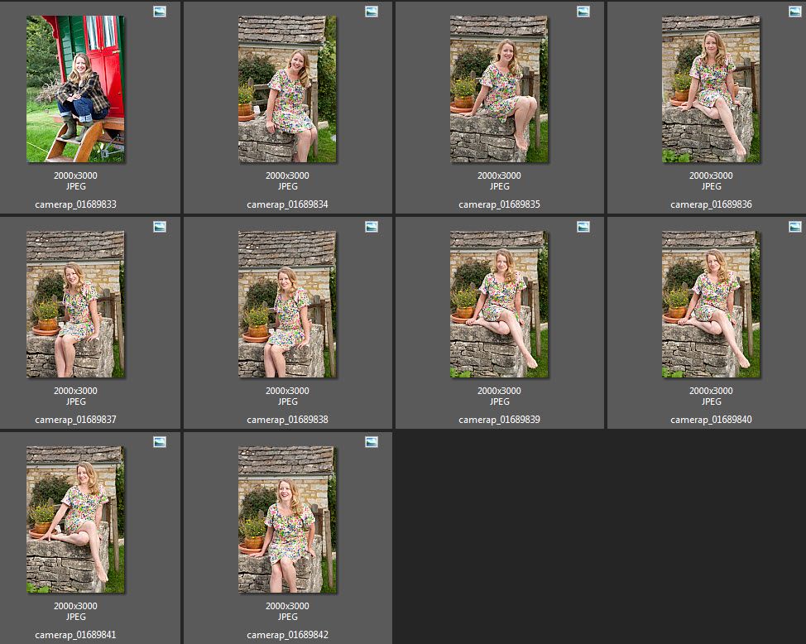Click the image badge icon on camerap_01689840
806x644 pixels.
pos(795,226)
